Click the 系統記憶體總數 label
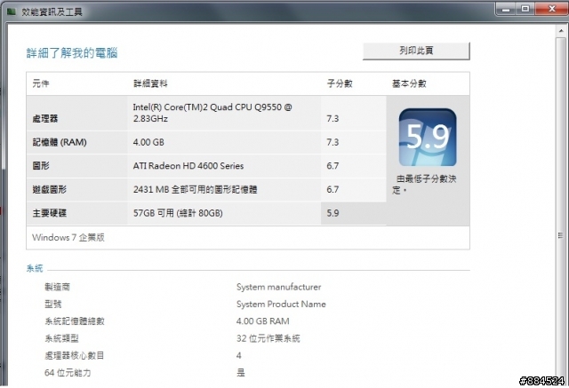 [75, 321]
